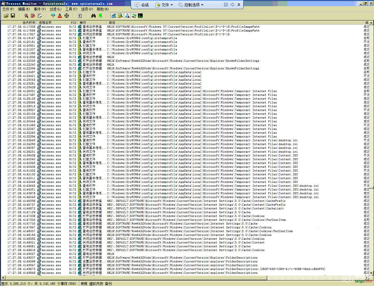Open the Filter funnel icon
The width and height of the screenshot is (374, 286).
(53, 16)
